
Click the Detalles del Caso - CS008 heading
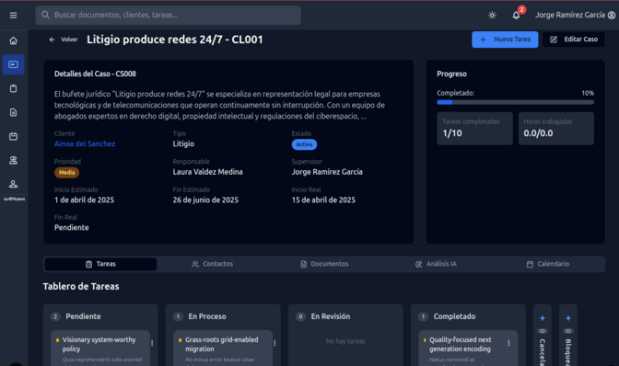click(95, 74)
